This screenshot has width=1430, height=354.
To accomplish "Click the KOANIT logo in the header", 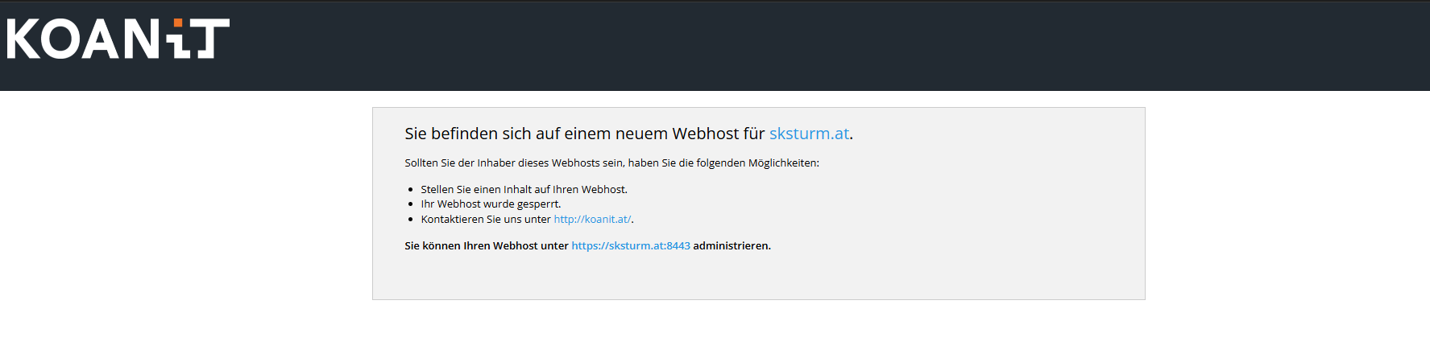I will click(x=118, y=39).
